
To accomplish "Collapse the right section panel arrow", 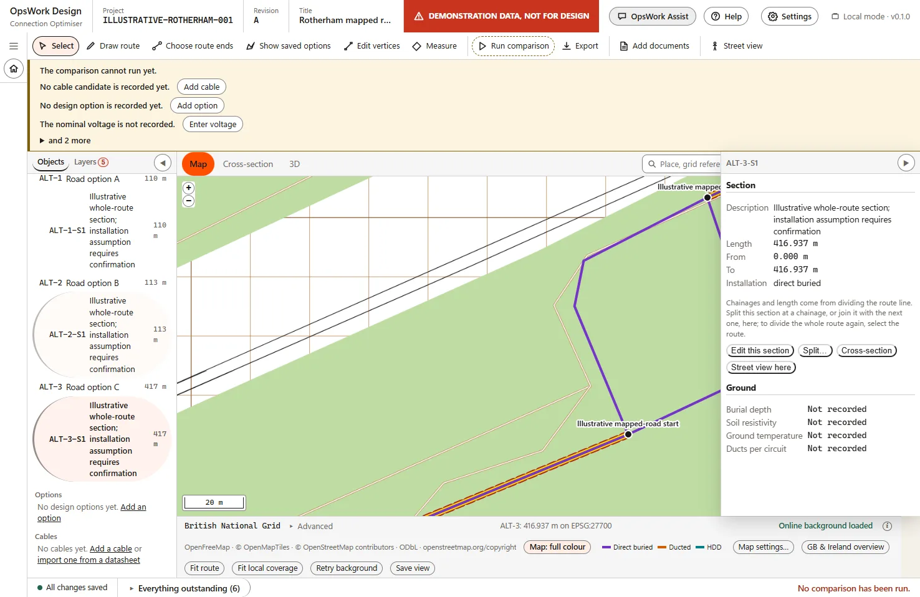I will coord(906,163).
